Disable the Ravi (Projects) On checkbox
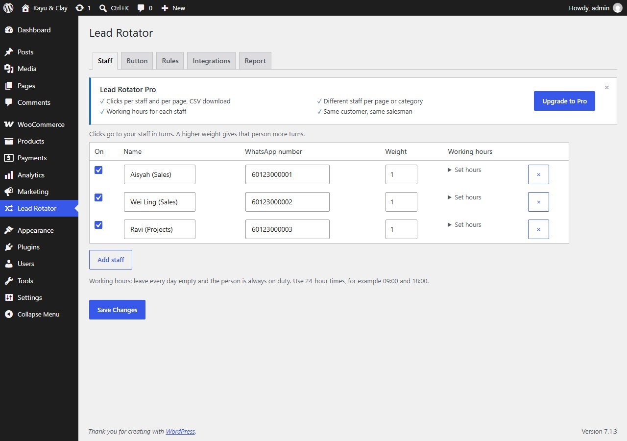The image size is (627, 441). (98, 225)
